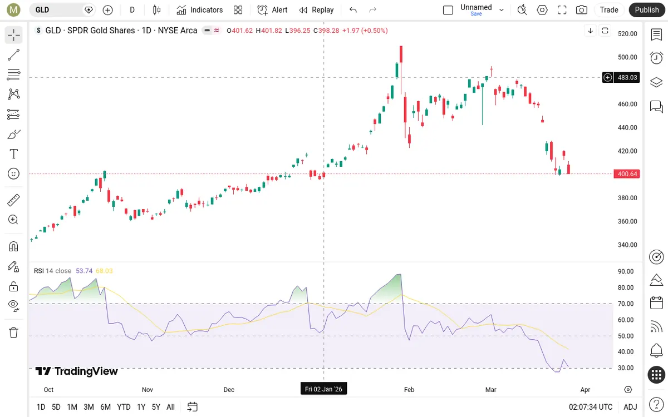Select the trend line drawing tool
668x417 pixels.
click(x=14, y=55)
